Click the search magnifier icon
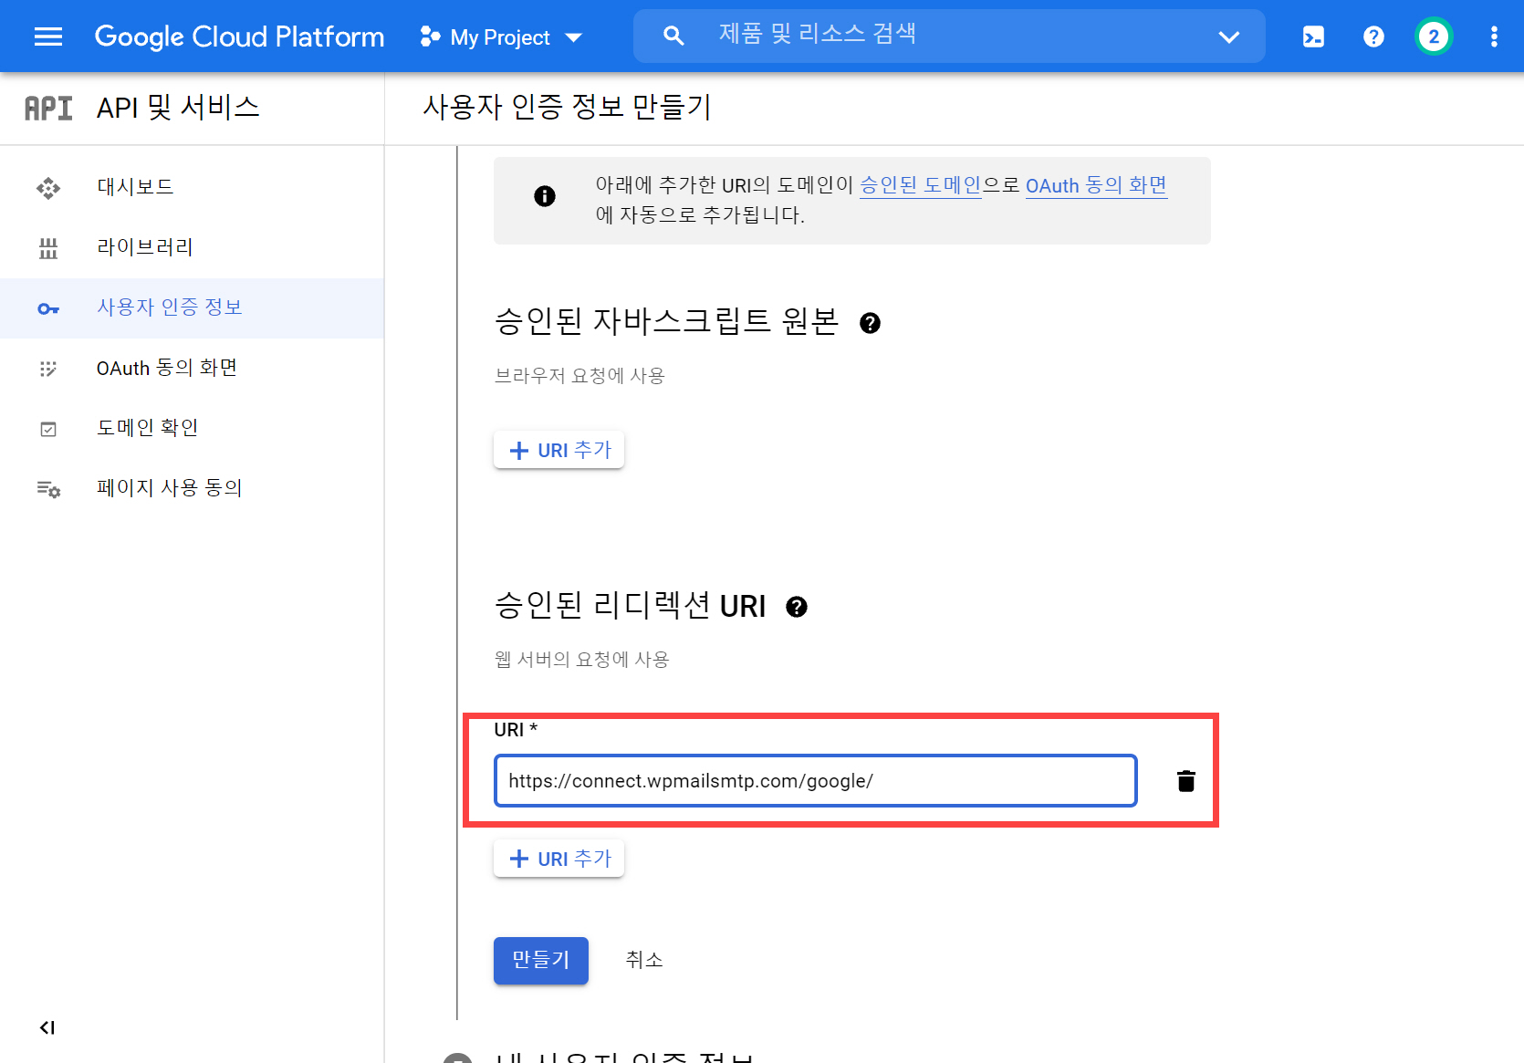The height and width of the screenshot is (1063, 1524). (673, 36)
